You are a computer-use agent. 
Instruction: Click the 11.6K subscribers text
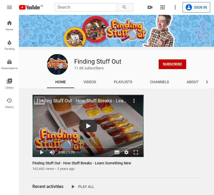point(89,68)
